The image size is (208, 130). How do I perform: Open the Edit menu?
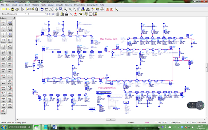[x=8, y=5]
